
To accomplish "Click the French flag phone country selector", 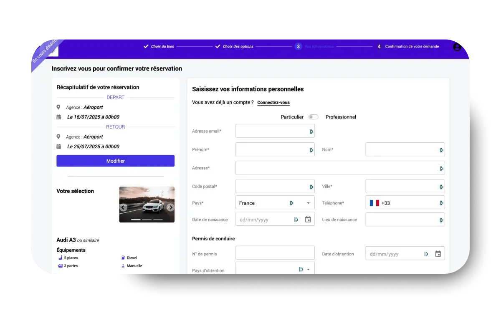I will point(374,203).
